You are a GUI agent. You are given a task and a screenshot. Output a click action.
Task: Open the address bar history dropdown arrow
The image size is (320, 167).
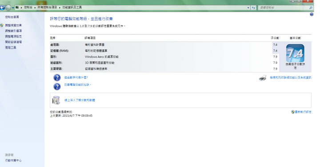point(248,8)
